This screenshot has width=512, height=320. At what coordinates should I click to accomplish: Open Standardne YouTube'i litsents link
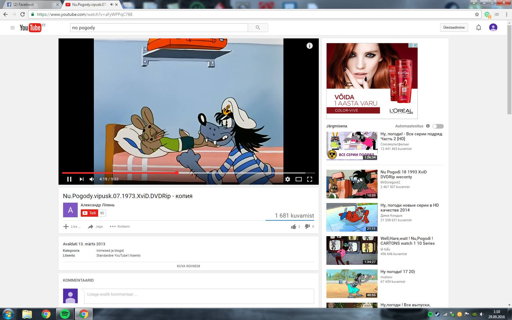[x=118, y=255]
